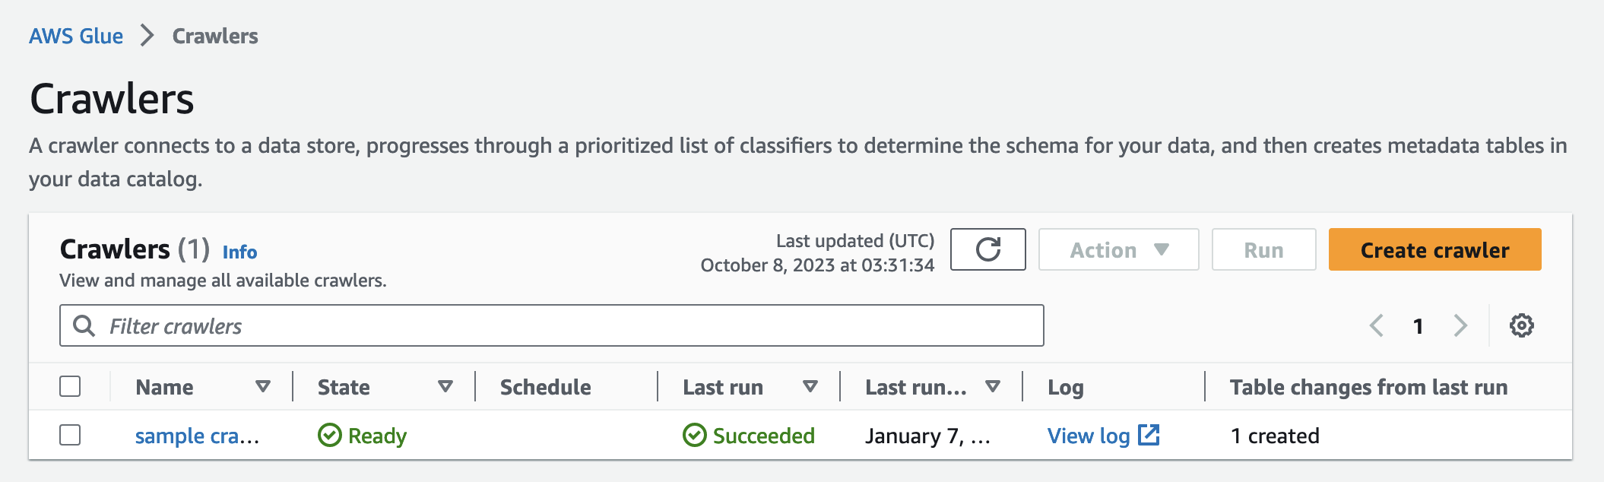Viewport: 1604px width, 482px height.
Task: Open the Action dropdown menu
Action: [1117, 249]
